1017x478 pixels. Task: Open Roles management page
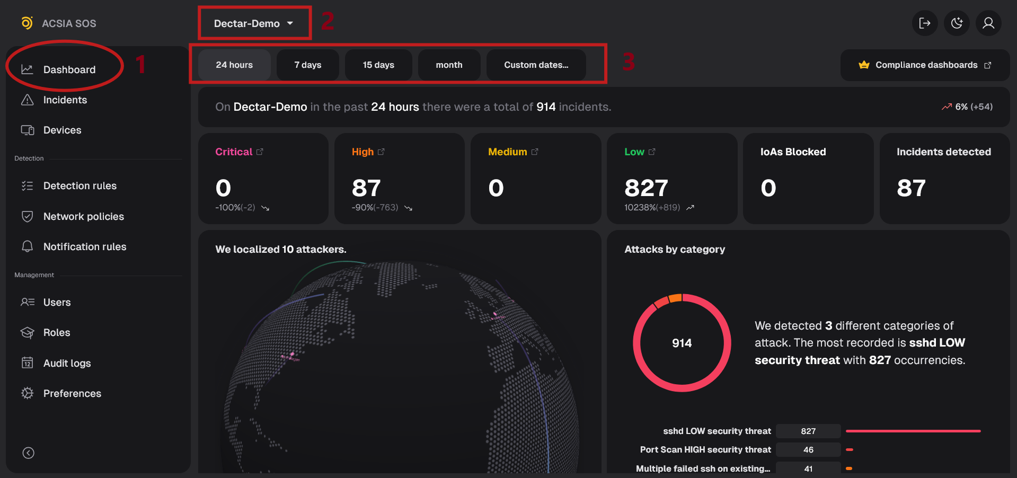(x=57, y=332)
